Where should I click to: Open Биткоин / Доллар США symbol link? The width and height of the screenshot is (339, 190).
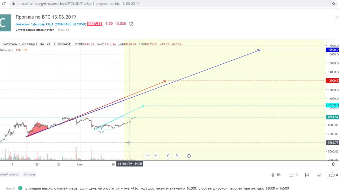coord(51,24)
